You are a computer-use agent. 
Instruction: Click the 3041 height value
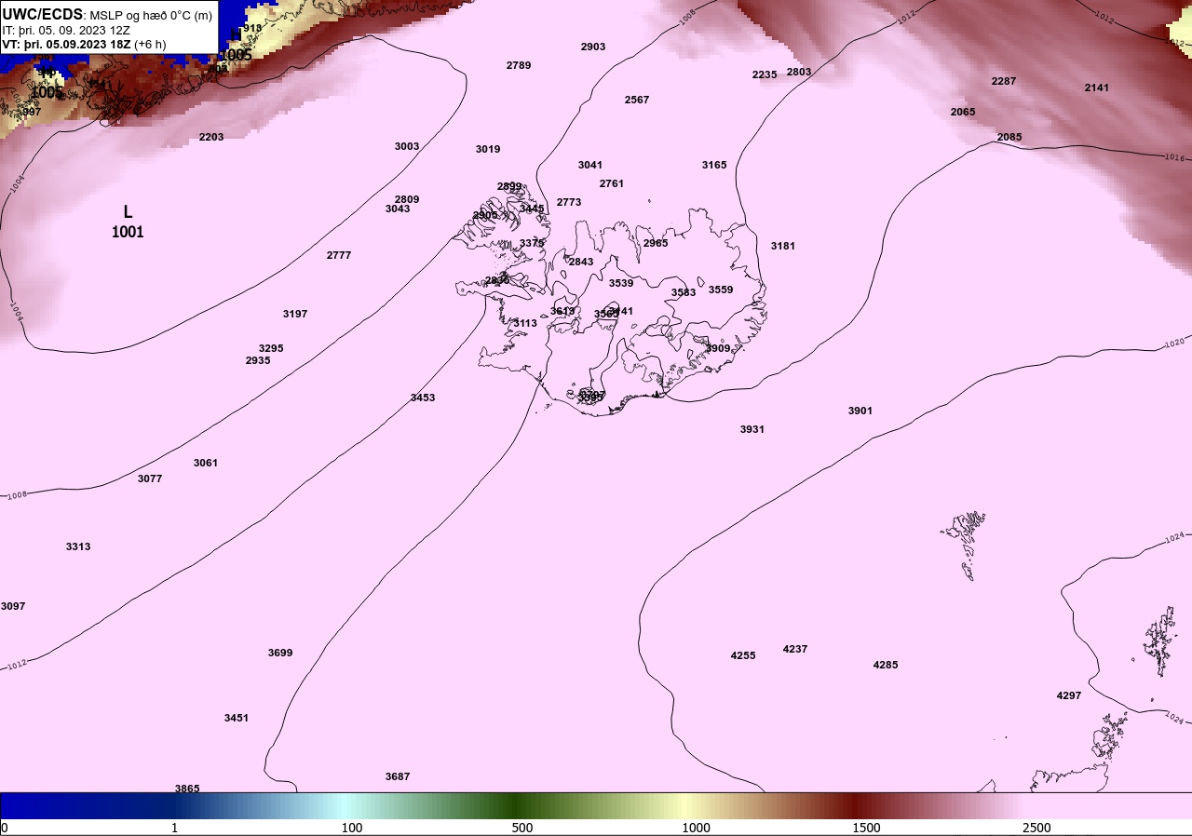point(590,165)
